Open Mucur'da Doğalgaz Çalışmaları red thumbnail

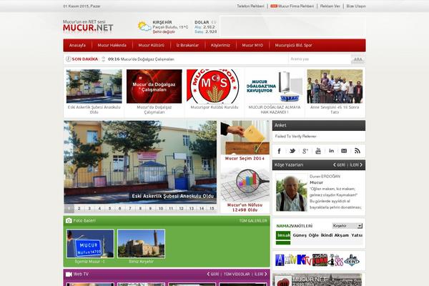click(154, 87)
